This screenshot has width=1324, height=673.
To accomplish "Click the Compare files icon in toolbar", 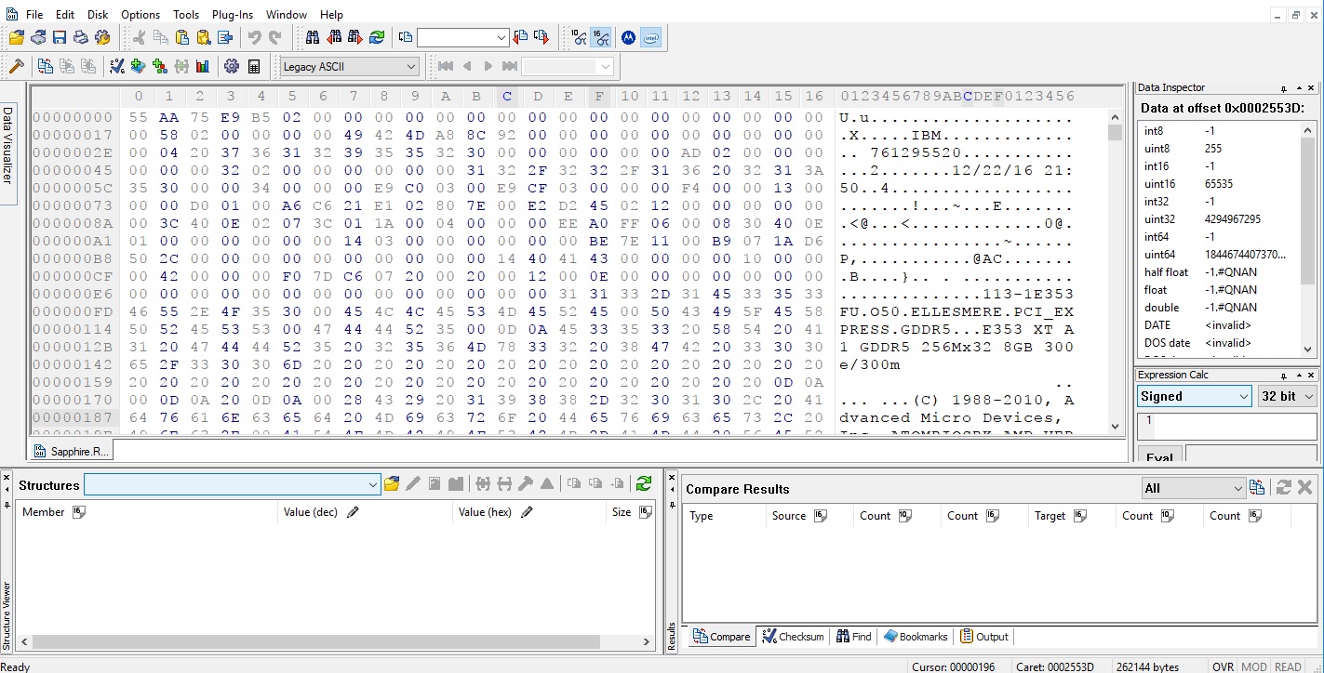I will [x=45, y=66].
